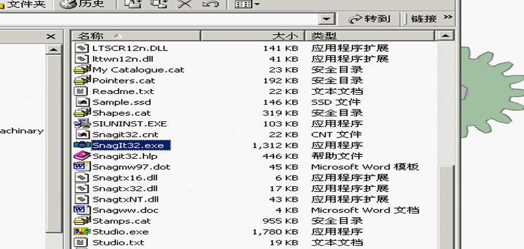Click the 446 KB size cell
This screenshot has width=524, height=249.
click(x=280, y=156)
